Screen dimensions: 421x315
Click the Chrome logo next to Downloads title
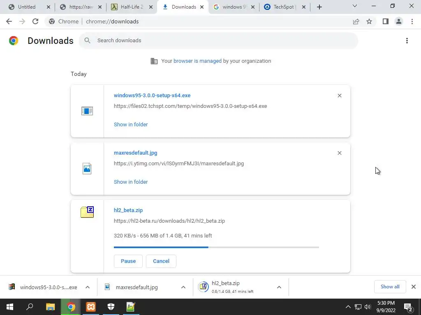point(14,41)
